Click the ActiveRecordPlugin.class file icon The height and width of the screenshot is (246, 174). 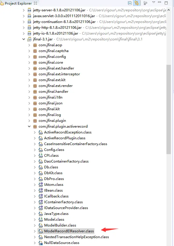(x=41, y=138)
